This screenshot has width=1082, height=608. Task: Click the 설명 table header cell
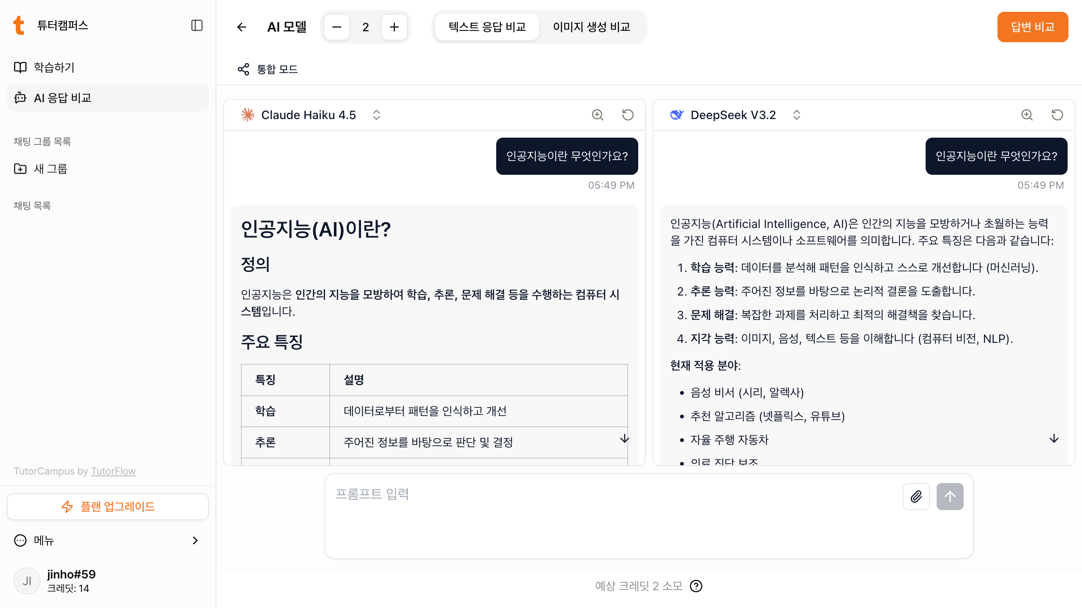478,380
